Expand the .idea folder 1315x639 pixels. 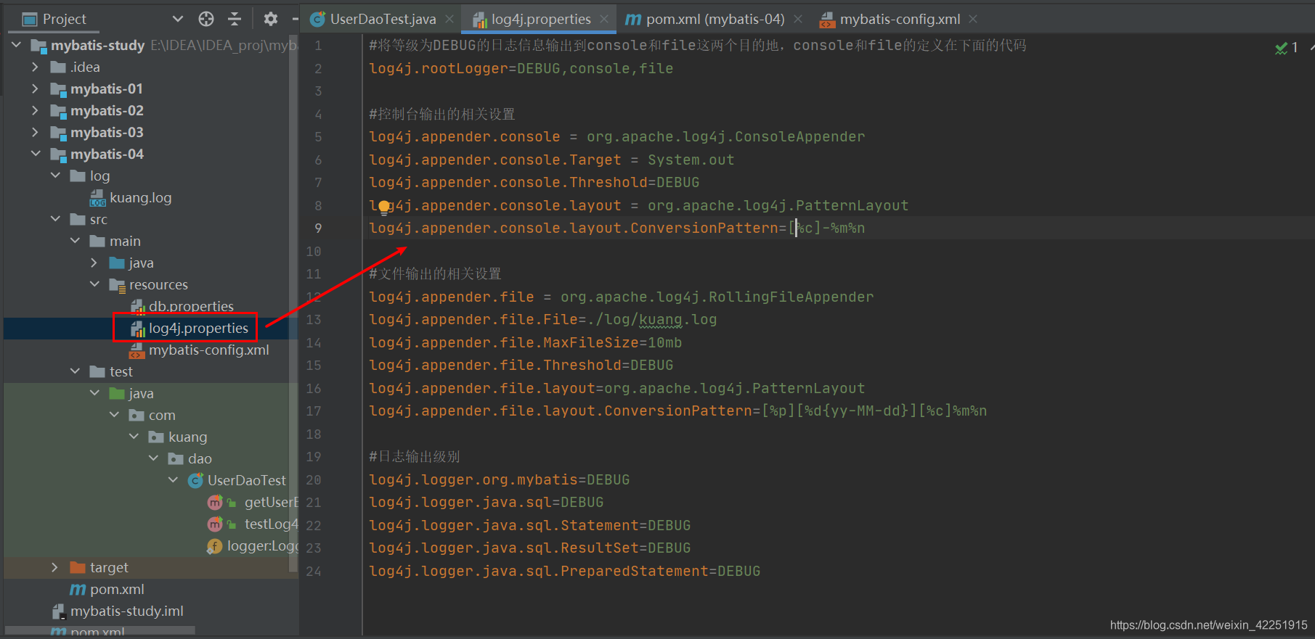[x=35, y=67]
